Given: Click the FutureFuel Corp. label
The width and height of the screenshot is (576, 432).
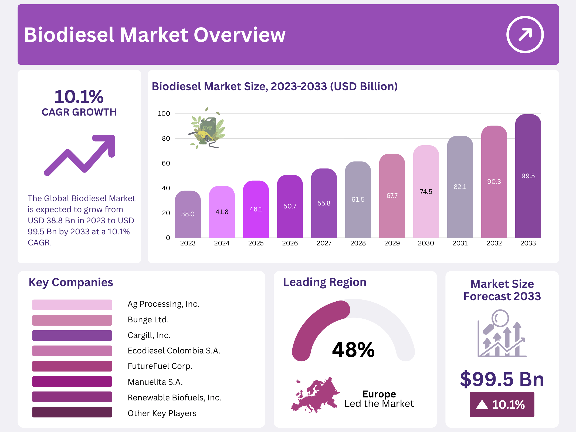Looking at the screenshot, I should point(160,366).
